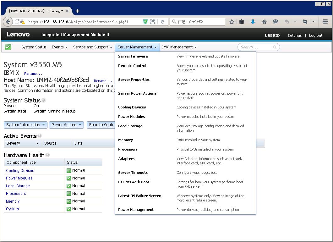The height and width of the screenshot is (242, 333).
Task: Choose Remote Control menu entry
Action: point(132,66)
